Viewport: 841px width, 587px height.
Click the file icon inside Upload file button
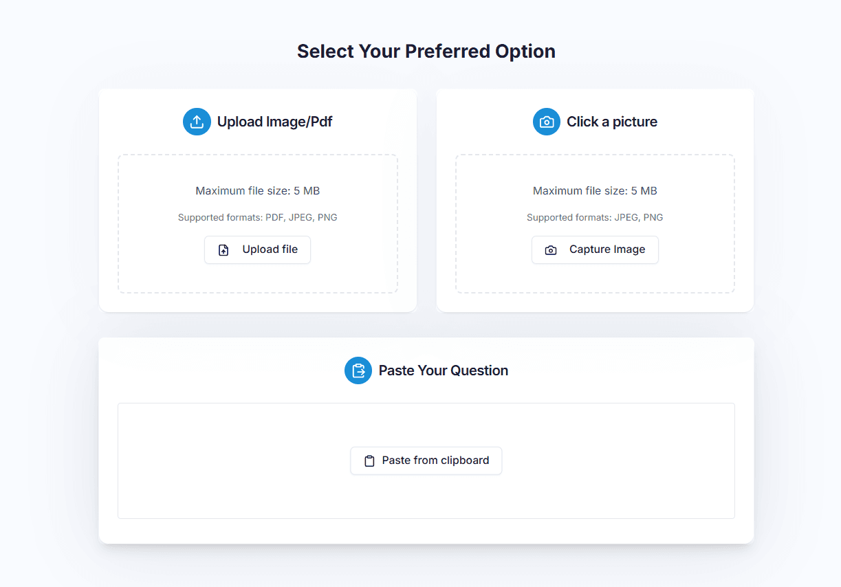point(223,250)
